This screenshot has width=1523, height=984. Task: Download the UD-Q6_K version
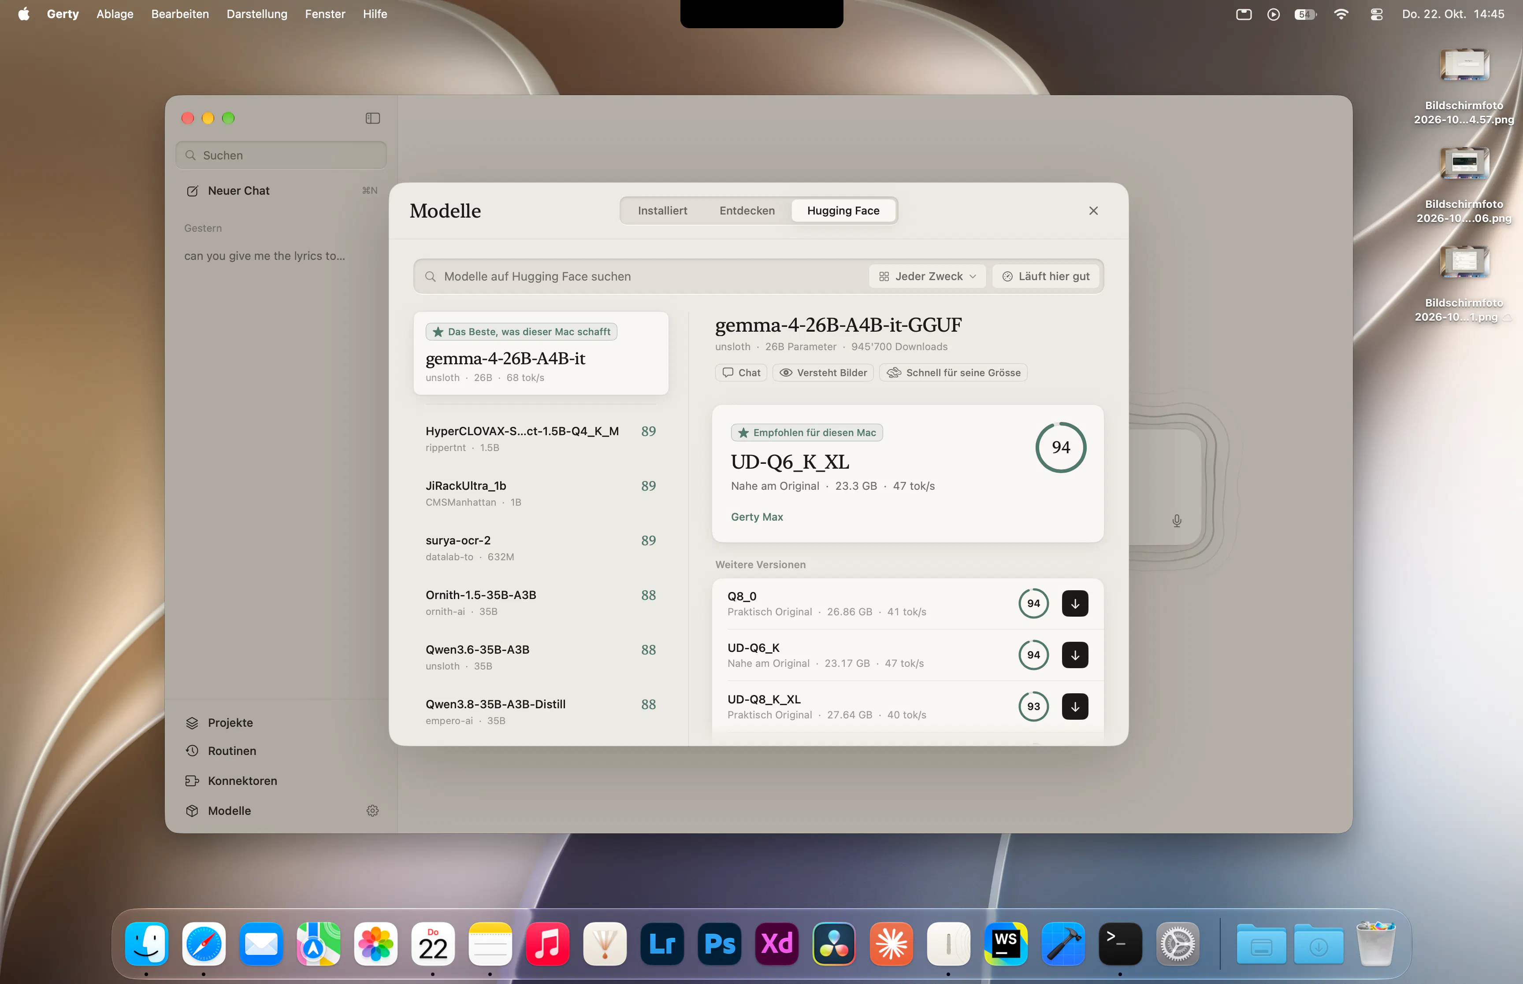point(1075,655)
